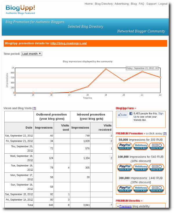Open Support in the top navigation

pos(151,4)
